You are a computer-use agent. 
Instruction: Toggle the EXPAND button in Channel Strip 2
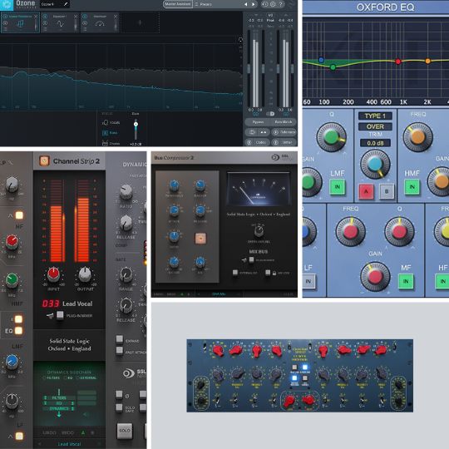[x=120, y=339]
